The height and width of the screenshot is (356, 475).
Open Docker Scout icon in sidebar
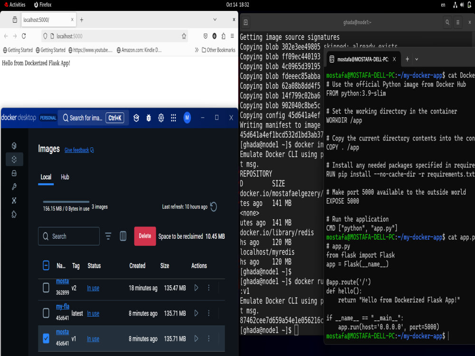[14, 200]
